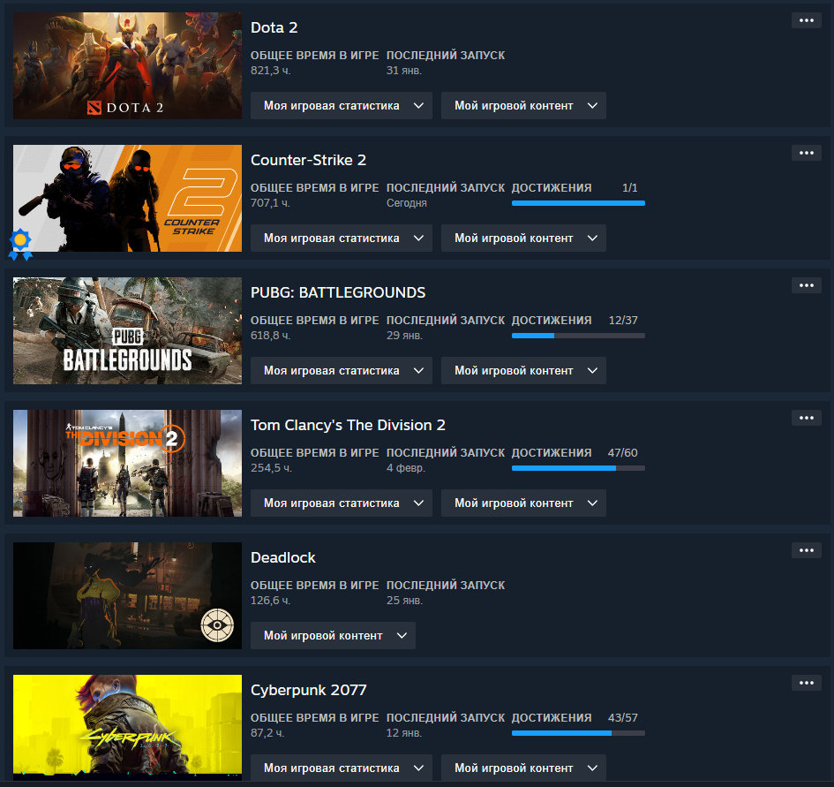
Task: Expand PUBG 'Моя игровая статистика' dropdown
Action: tap(342, 371)
